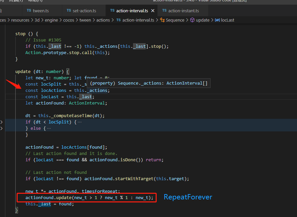This screenshot has height=217, width=297.
Task: Click the Sequence class symbol icon
Action: (x=162, y=20)
